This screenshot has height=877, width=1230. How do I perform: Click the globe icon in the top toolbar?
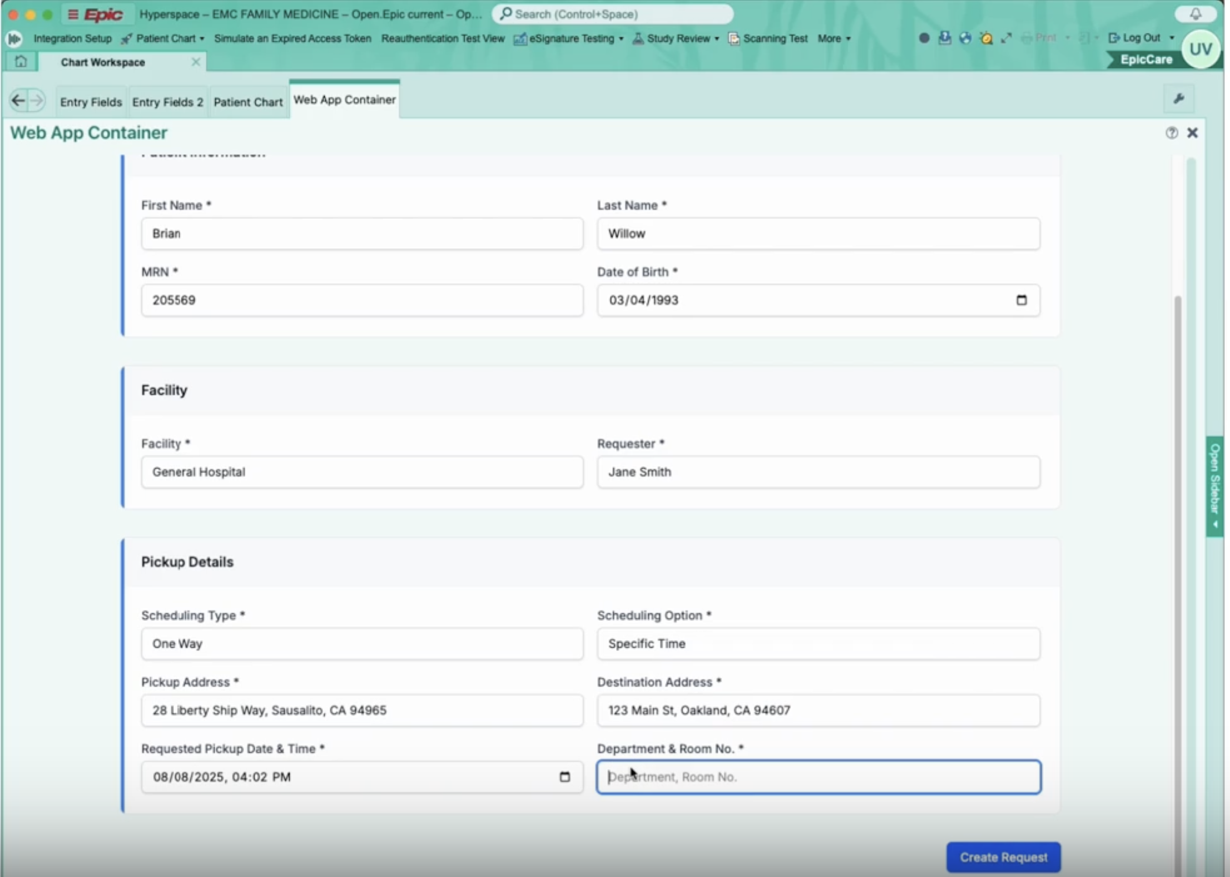pos(965,38)
